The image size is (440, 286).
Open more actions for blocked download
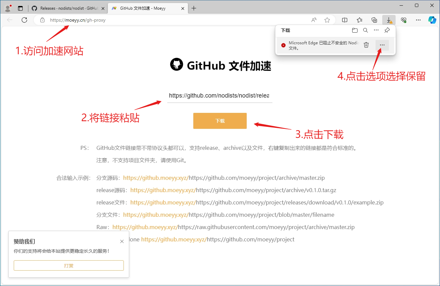[x=382, y=45]
